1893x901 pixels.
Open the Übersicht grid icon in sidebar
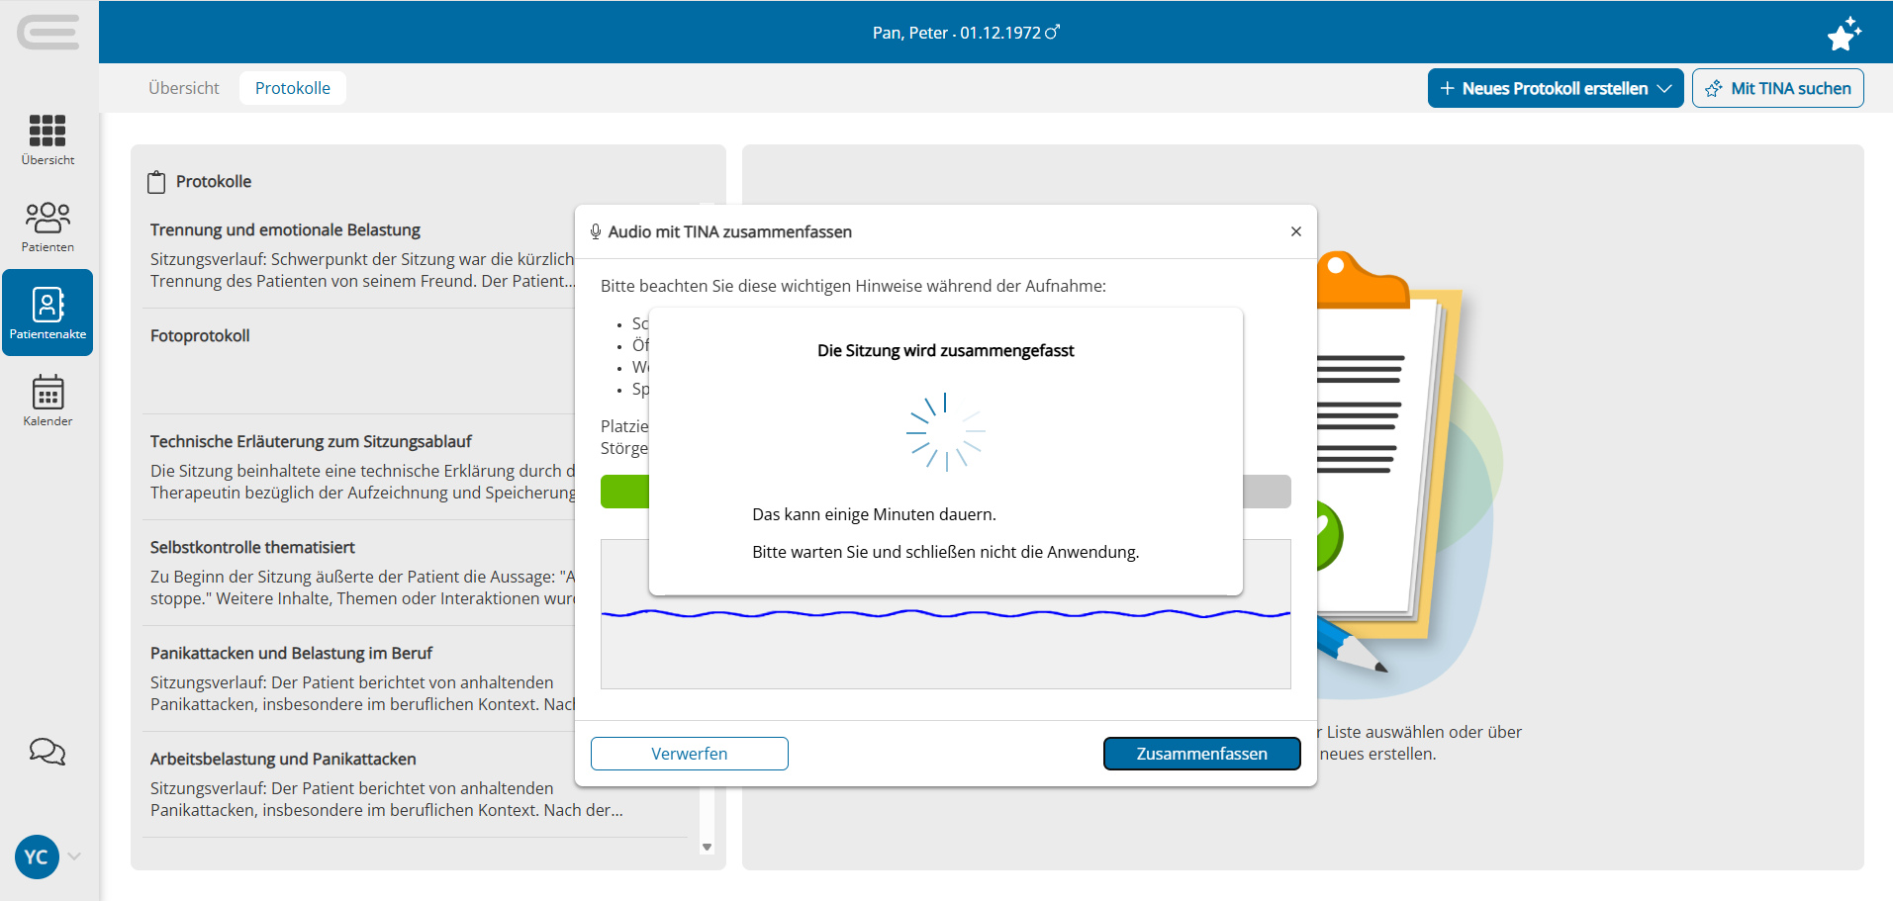(47, 139)
